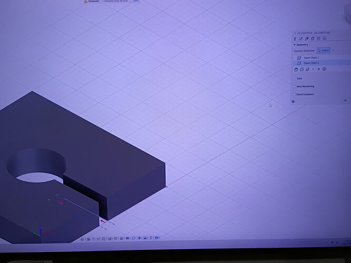
Task: Click first chain-type icon below the chain list
Action: 296,69
